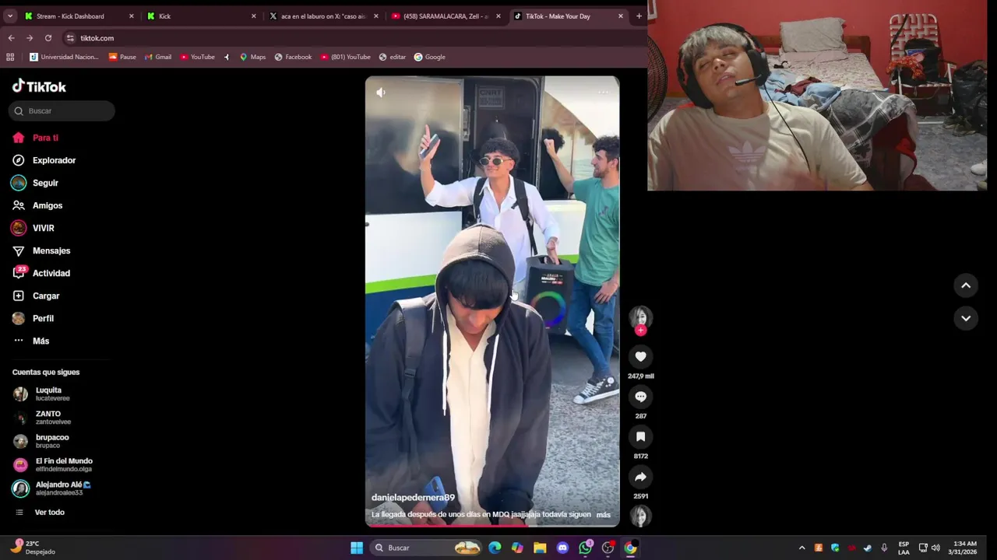
Task: Go to the previous video with up chevron
Action: tap(966, 285)
